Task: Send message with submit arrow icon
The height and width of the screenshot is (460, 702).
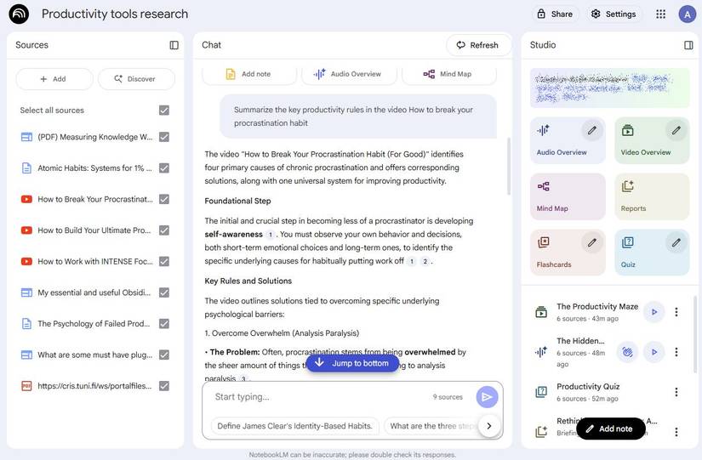Action: pyautogui.click(x=487, y=396)
